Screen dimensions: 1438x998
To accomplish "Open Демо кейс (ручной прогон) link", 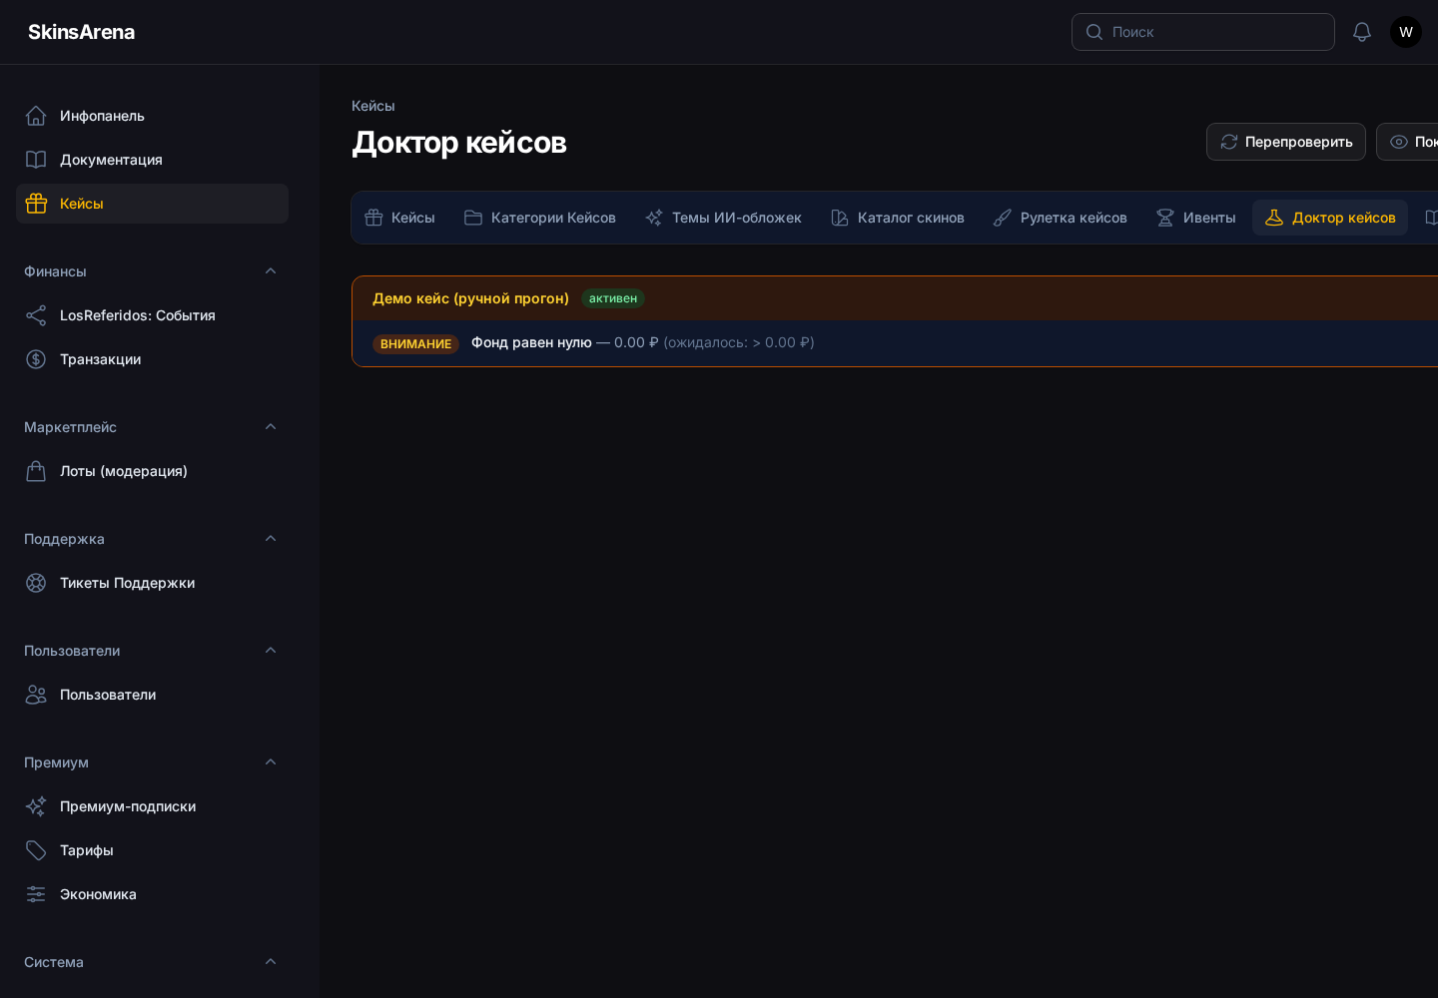I will click(470, 298).
